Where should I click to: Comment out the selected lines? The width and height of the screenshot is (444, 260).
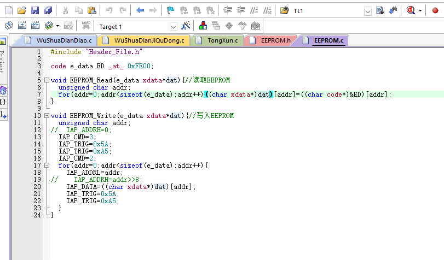(x=254, y=11)
